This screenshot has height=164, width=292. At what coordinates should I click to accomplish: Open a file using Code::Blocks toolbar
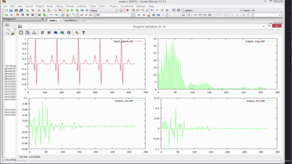point(11,10)
